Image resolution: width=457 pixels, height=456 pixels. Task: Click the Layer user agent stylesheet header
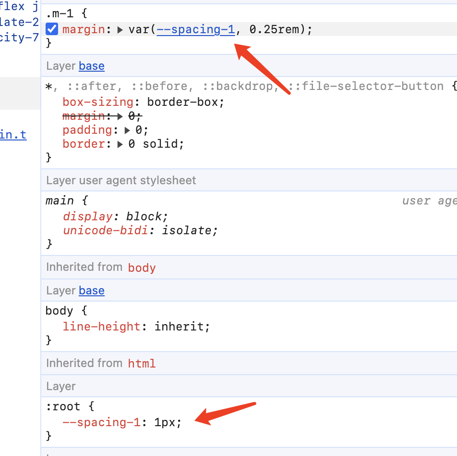click(x=121, y=180)
